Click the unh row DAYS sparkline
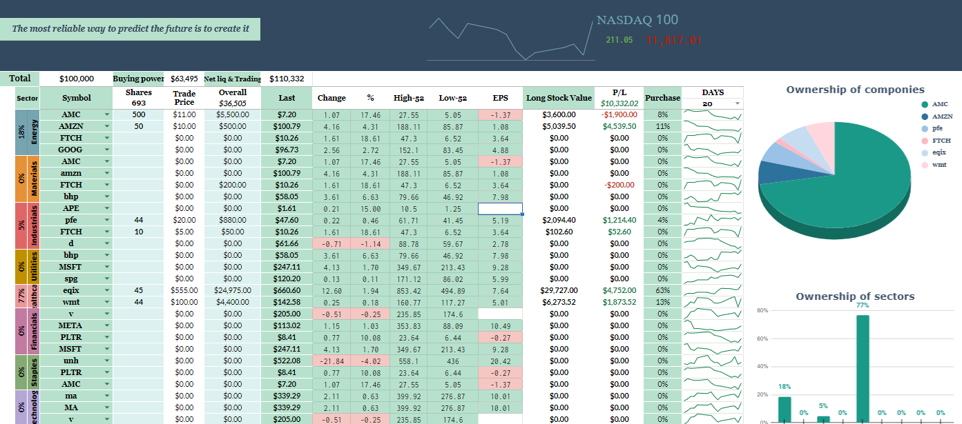Viewport: 962px width, 424px height. 713,361
